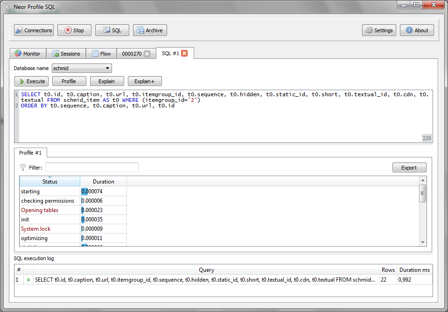
Task: Select the 'checking permissions' row
Action: click(73, 201)
